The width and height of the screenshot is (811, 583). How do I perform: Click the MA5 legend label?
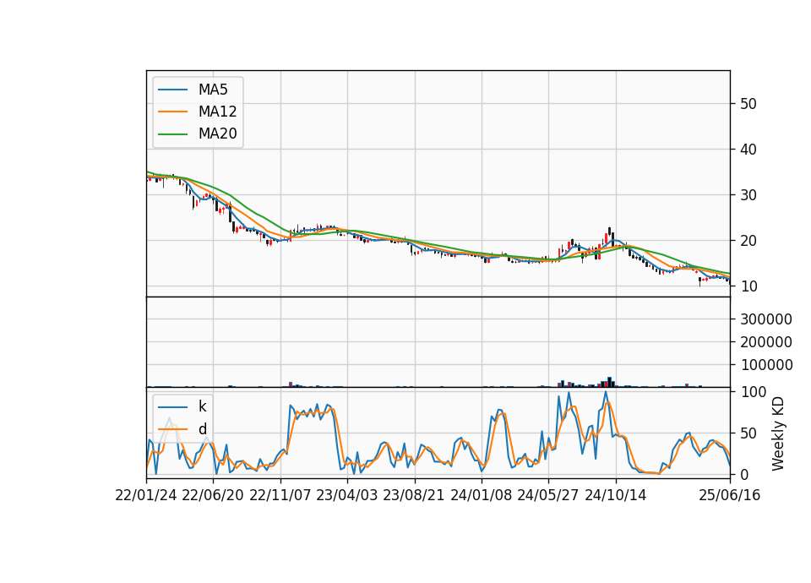point(213,90)
